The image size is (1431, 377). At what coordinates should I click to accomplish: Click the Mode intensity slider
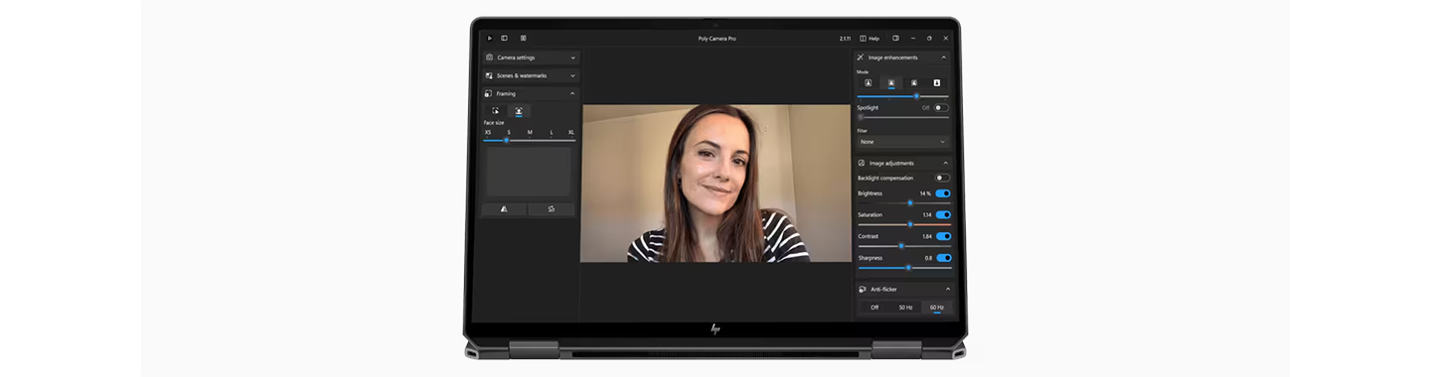[x=903, y=96]
